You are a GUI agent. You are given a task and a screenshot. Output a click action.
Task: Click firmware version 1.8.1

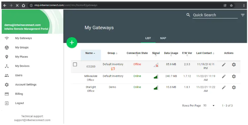click(187, 87)
